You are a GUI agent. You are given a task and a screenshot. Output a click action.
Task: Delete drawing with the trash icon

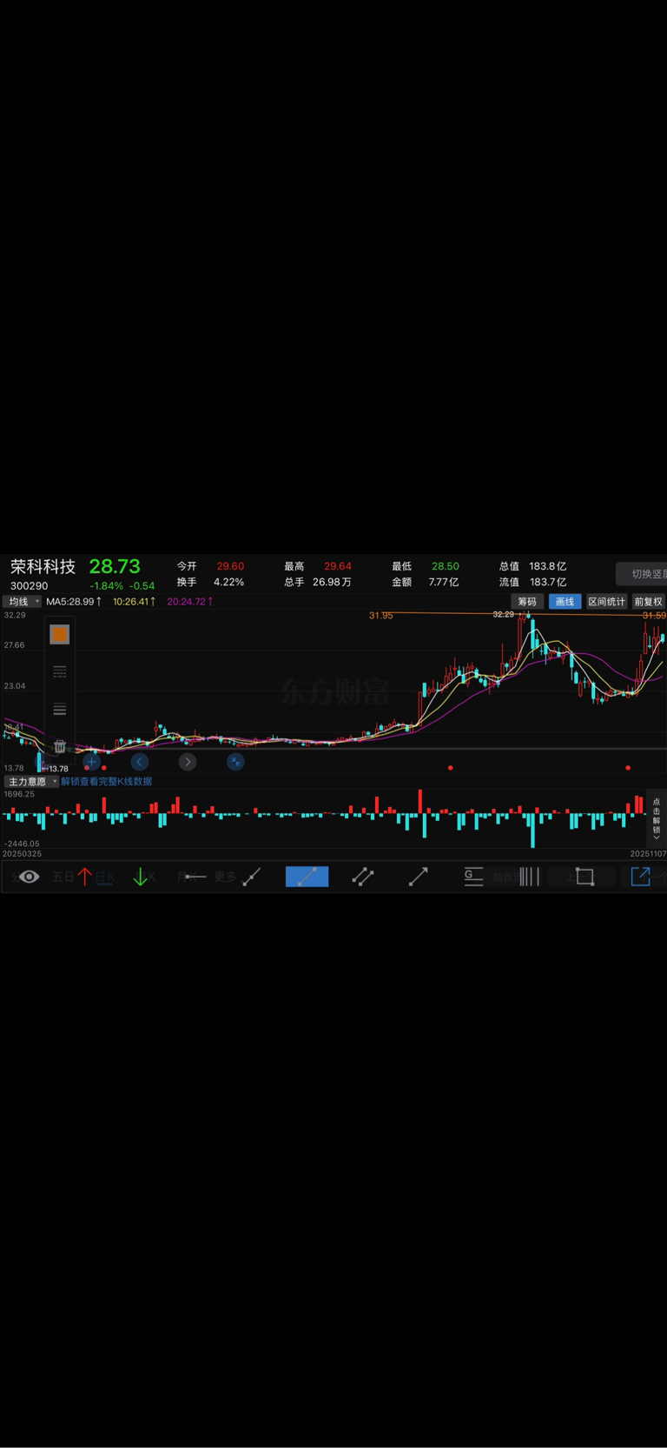coord(59,746)
